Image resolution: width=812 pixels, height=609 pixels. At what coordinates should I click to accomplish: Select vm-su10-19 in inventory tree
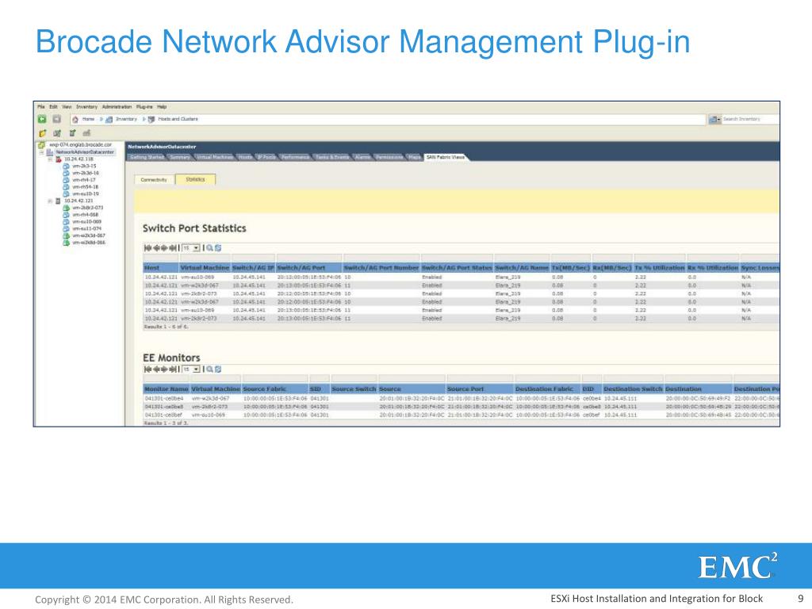[x=85, y=194]
